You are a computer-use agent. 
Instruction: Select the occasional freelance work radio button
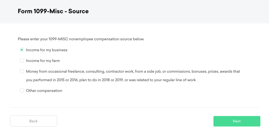pyautogui.click(x=22, y=71)
